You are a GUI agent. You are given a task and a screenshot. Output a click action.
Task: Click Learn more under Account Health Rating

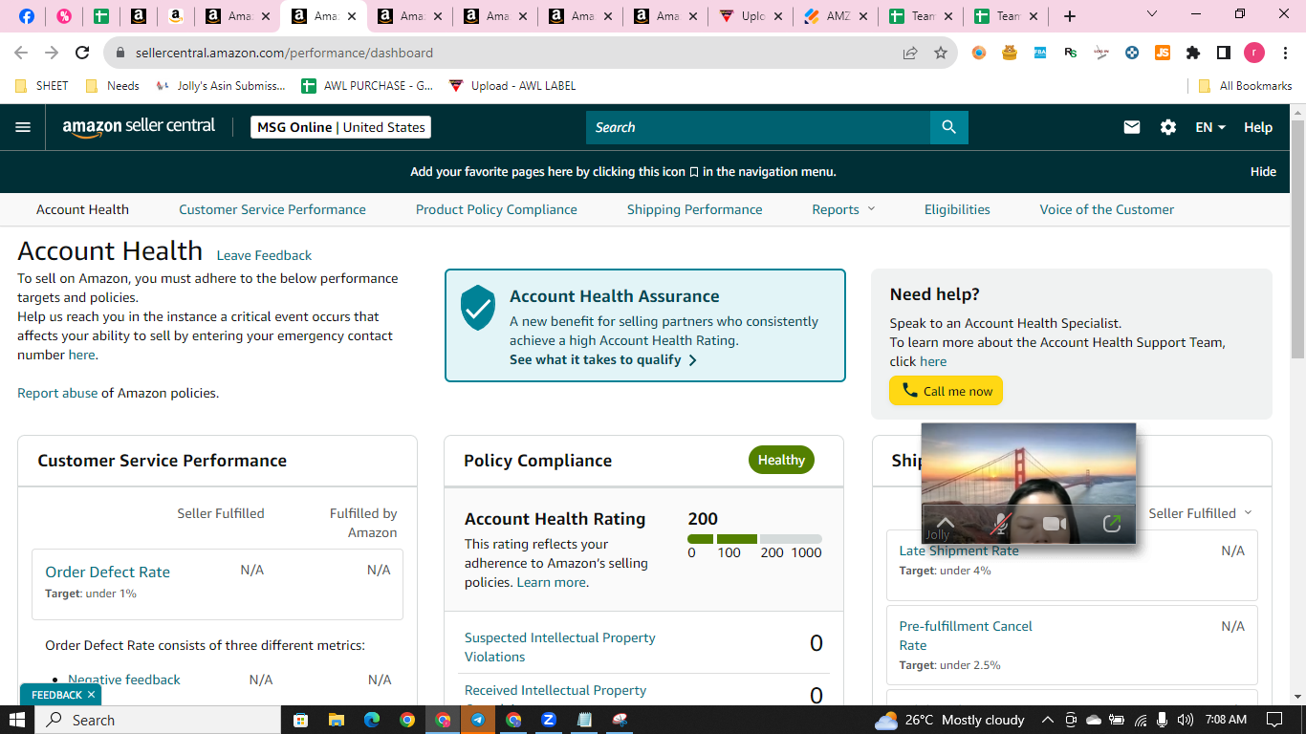click(x=552, y=582)
